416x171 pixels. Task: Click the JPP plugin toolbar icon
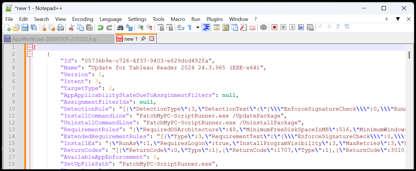[338, 26]
